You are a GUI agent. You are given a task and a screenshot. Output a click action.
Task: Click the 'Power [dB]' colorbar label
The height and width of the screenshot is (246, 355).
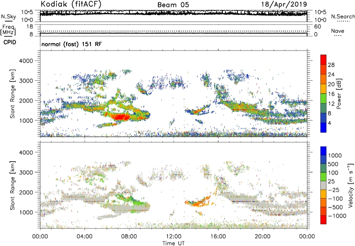339,94
